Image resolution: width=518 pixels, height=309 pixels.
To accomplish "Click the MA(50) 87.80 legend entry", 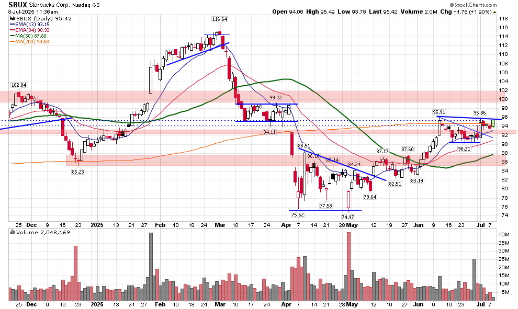I will click(31, 36).
